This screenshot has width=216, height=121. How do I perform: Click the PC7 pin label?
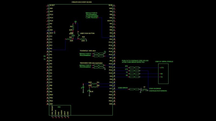pyautogui.click(x=111, y=88)
